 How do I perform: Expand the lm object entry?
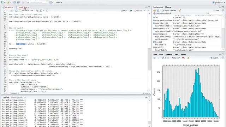154,17
